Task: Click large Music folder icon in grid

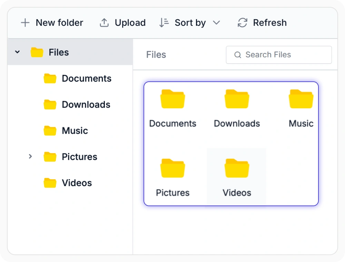Action: [x=301, y=99]
